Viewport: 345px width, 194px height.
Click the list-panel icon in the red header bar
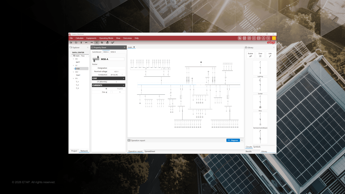point(259,38)
